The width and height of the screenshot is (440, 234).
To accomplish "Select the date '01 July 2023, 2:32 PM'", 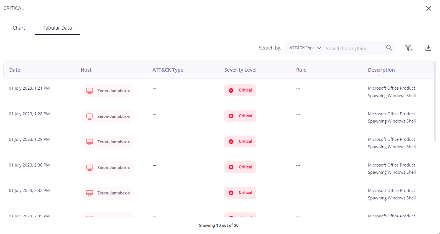I will point(29,191).
